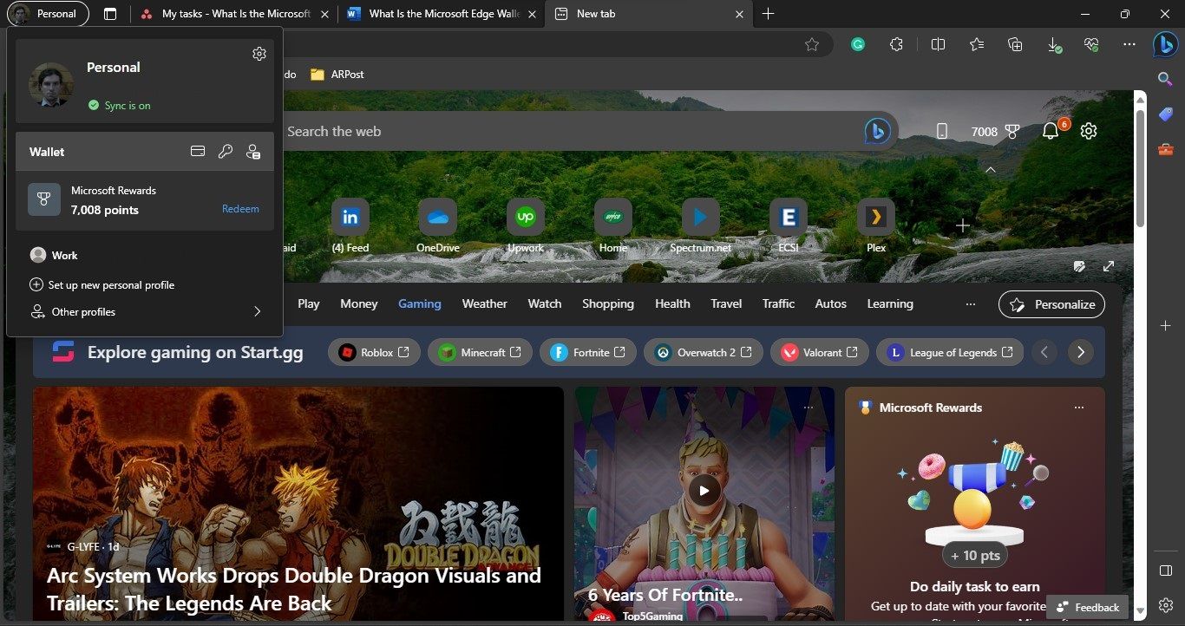Screen dimensions: 1185x626
Task: Switch to the Weather feed tab
Action: [484, 303]
